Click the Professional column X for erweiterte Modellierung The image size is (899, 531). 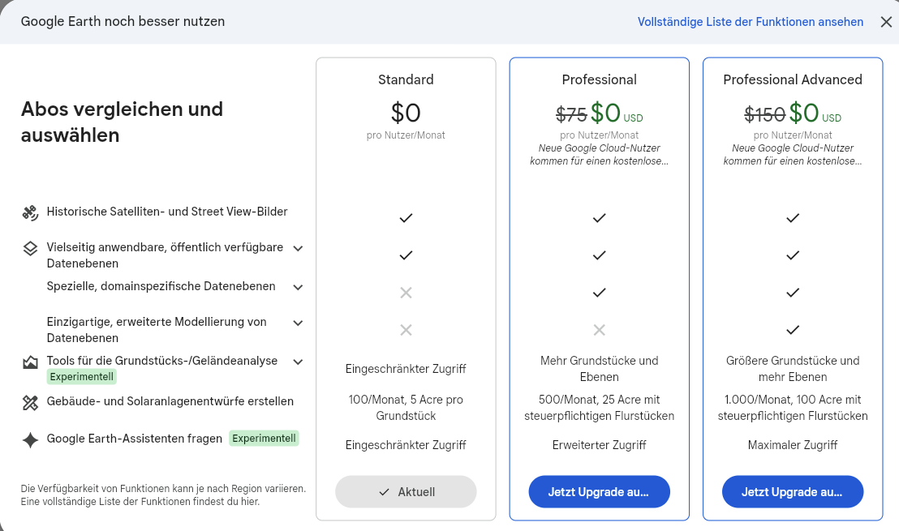(x=599, y=330)
